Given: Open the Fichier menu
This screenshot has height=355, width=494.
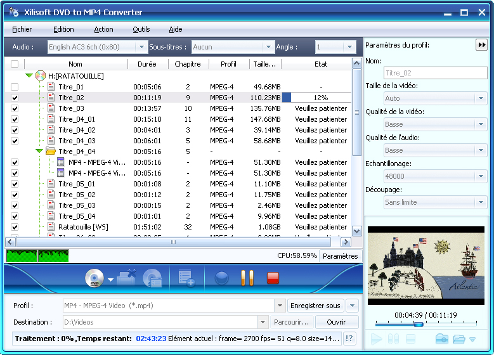Looking at the screenshot, I should pos(22,29).
